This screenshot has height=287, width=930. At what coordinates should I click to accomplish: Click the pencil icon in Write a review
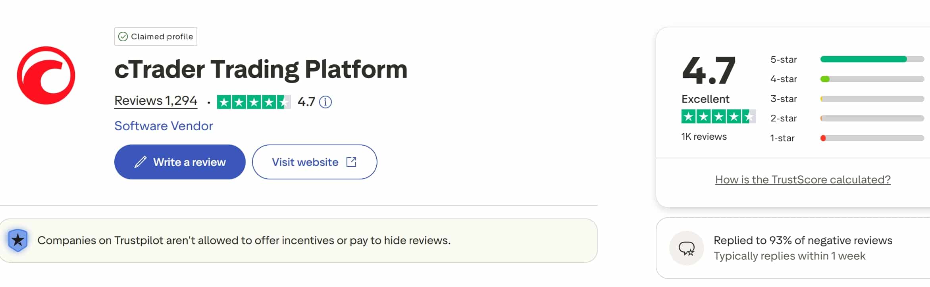pyautogui.click(x=140, y=162)
